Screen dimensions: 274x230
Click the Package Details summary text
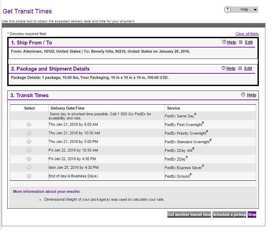90,78
